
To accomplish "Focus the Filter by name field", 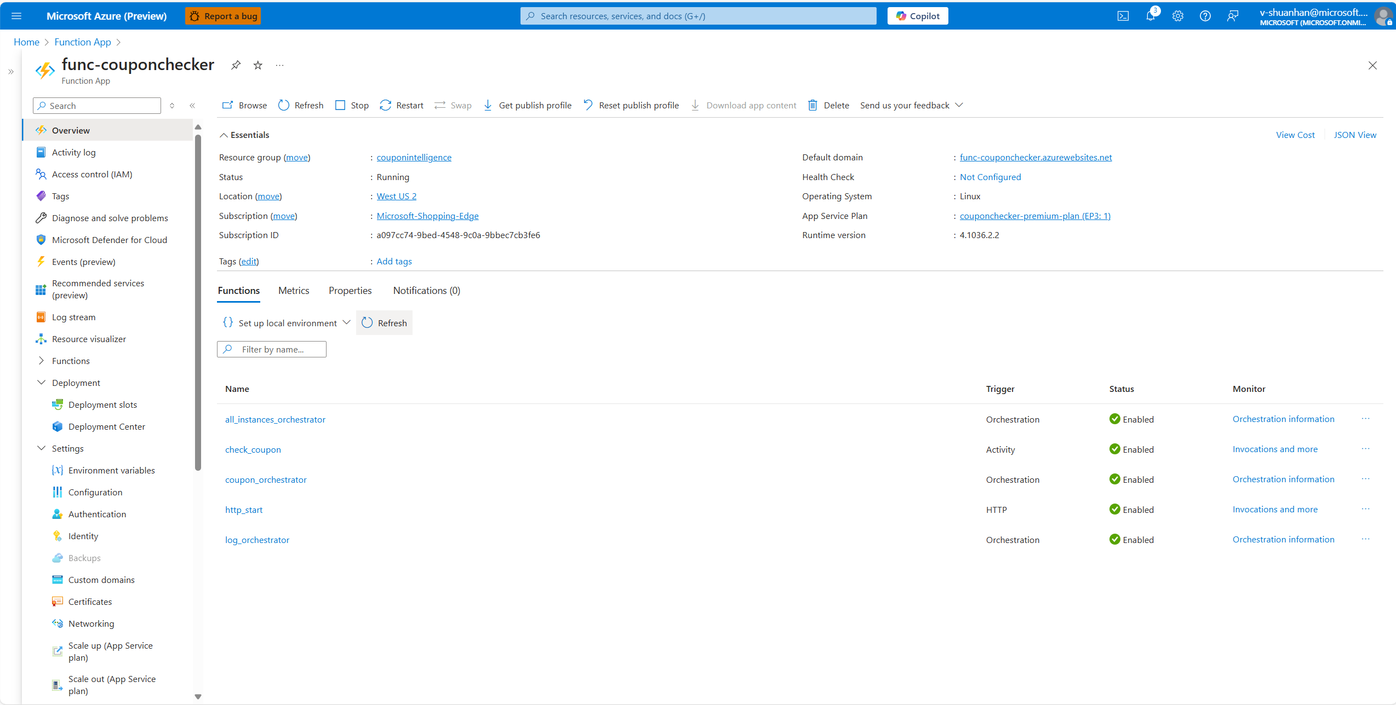I will point(272,349).
